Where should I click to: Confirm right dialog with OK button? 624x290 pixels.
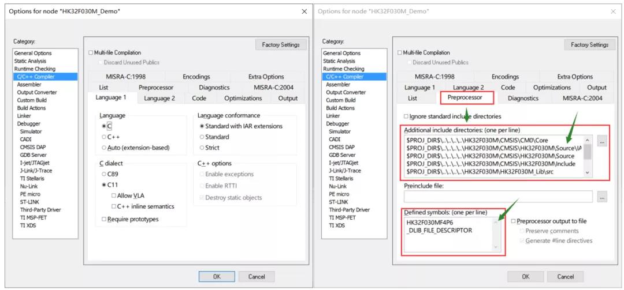(526, 277)
